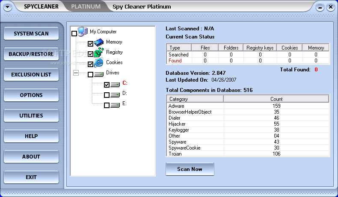Screen dimensions: 338x197
Task: Minimize the Spy Cleaner window
Action: [320, 7]
